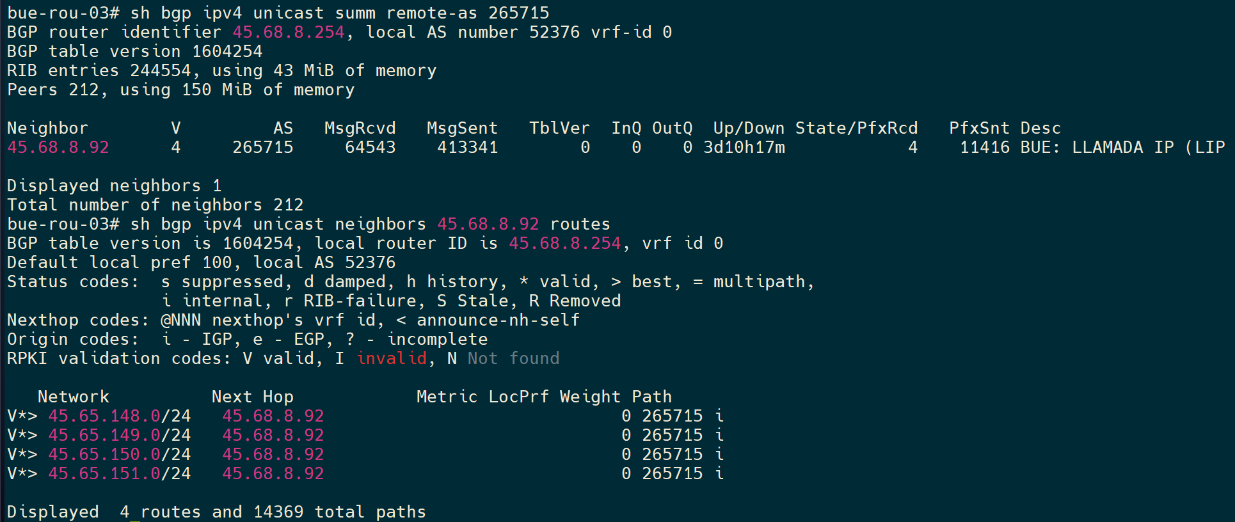1235x522 pixels.
Task: Click the network prefix 45.65.150.0/24
Action: (x=120, y=454)
